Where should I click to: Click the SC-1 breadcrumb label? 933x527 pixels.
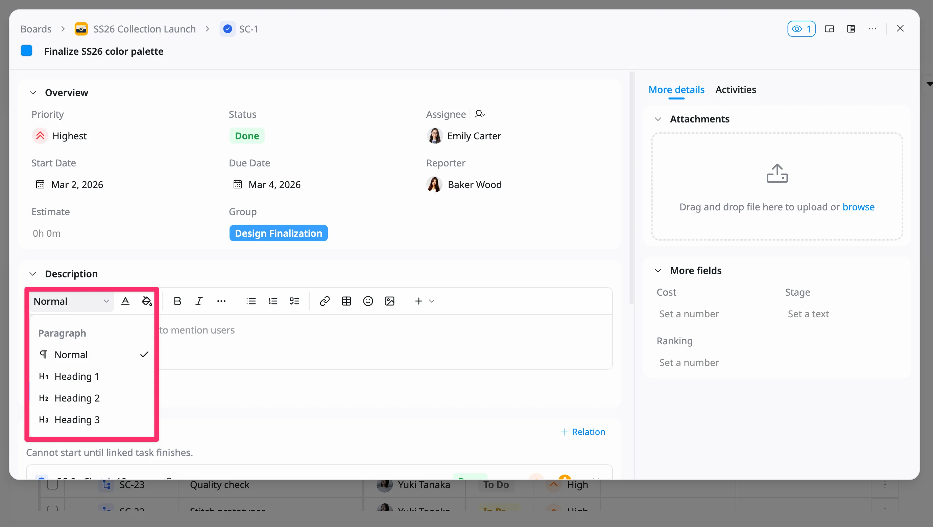[x=248, y=29]
